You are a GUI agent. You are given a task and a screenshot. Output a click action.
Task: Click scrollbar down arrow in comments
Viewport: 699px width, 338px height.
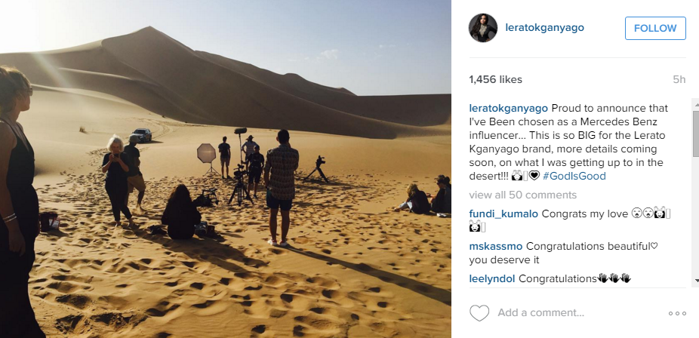click(x=696, y=280)
